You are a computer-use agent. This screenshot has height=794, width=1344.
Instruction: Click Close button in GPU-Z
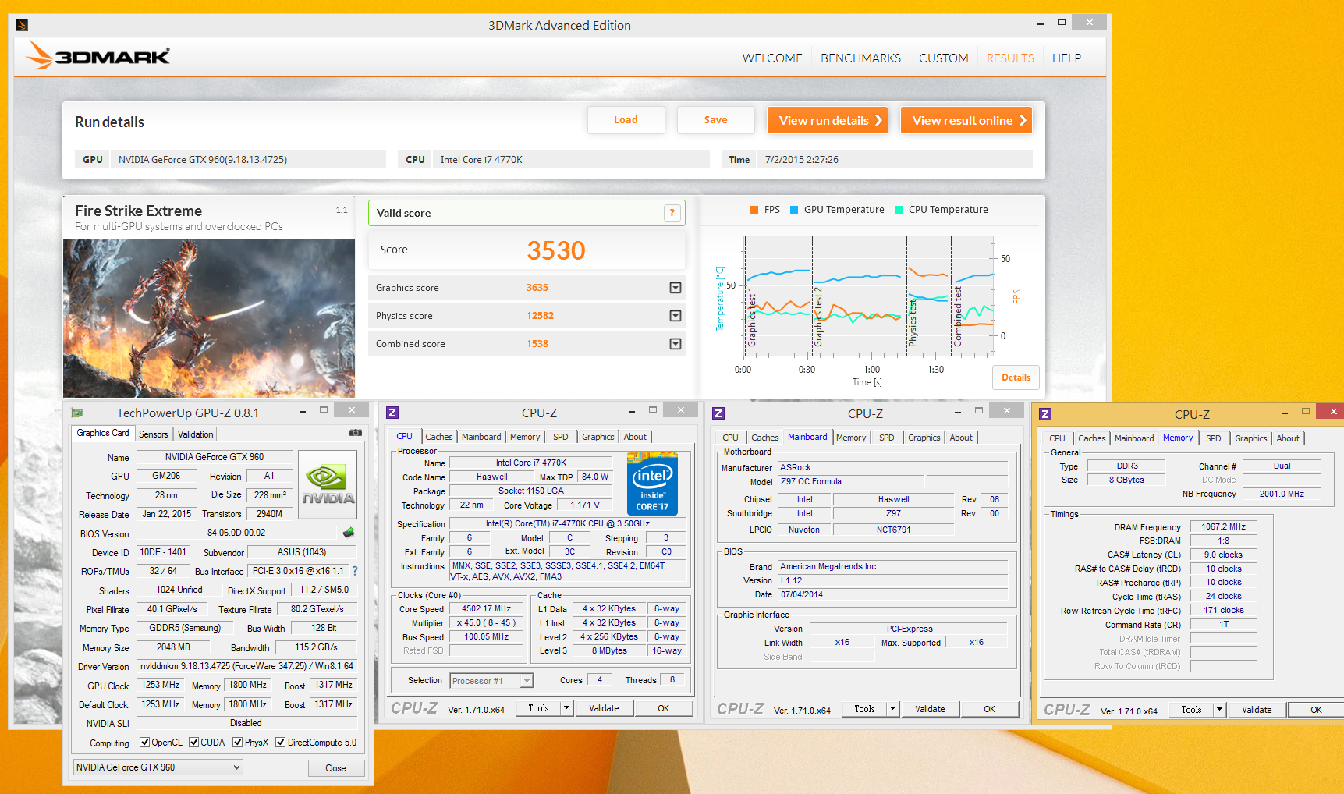335,768
